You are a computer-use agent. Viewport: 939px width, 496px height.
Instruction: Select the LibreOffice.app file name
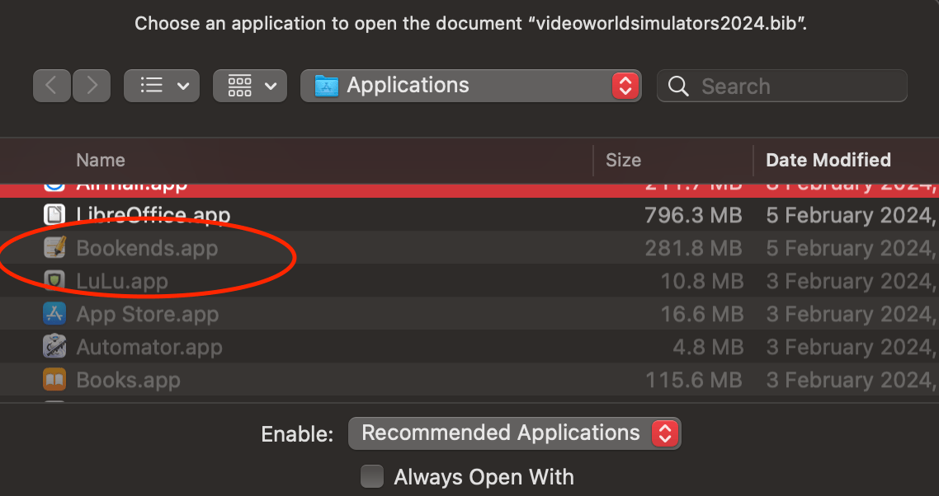coord(153,215)
